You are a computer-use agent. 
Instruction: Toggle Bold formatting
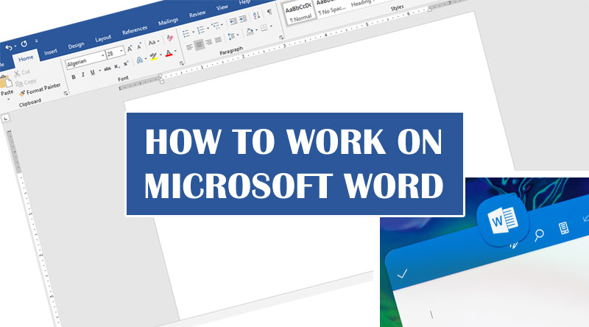[74, 77]
